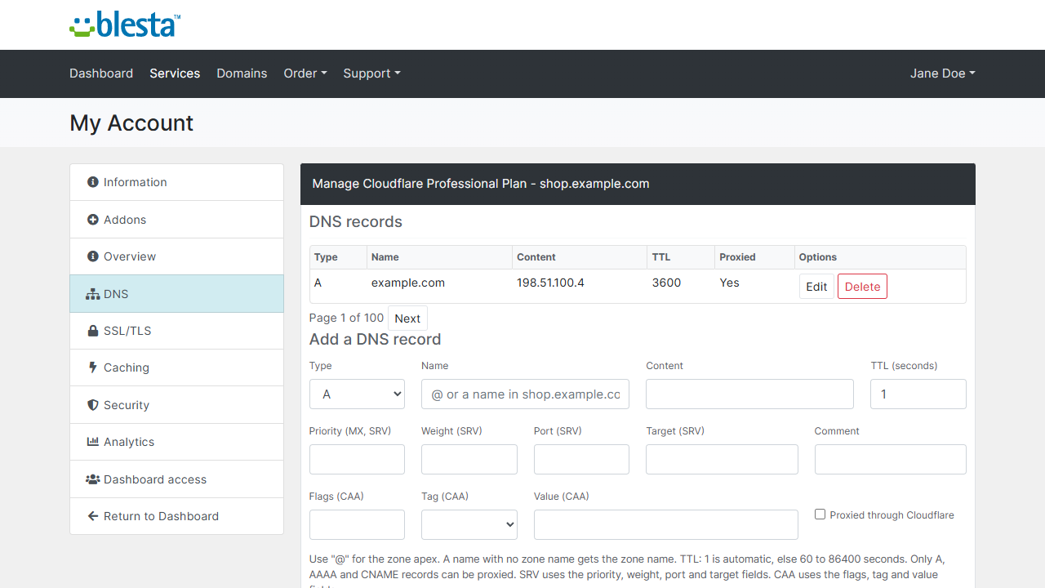Screen dimensions: 1045x588
Task: Open the Tag (CAA) dropdown
Action: click(x=469, y=524)
